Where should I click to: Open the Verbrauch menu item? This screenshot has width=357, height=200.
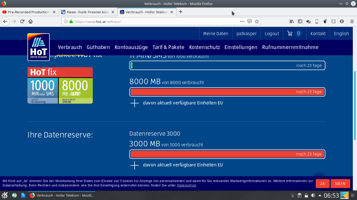click(70, 47)
